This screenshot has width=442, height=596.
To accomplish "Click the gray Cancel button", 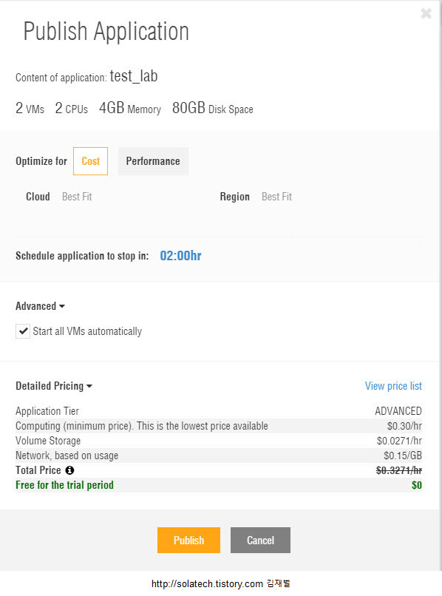I will click(260, 540).
